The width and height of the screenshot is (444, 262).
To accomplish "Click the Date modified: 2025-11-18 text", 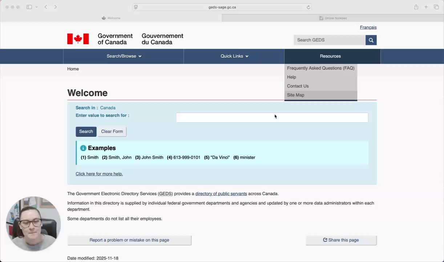I will [x=93, y=258].
